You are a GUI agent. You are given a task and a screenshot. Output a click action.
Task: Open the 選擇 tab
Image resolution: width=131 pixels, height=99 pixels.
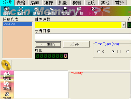(49, 3)
